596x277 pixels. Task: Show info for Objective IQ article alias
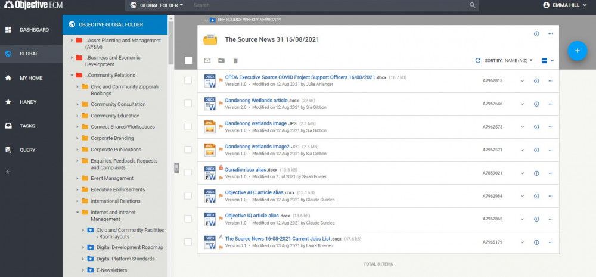coord(536,219)
